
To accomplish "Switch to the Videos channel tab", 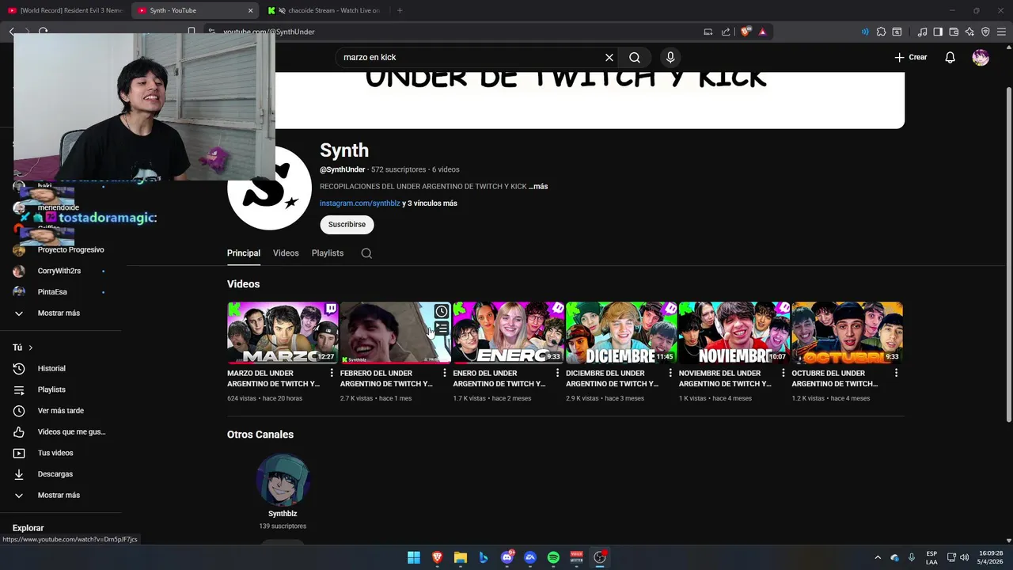I will (x=286, y=253).
